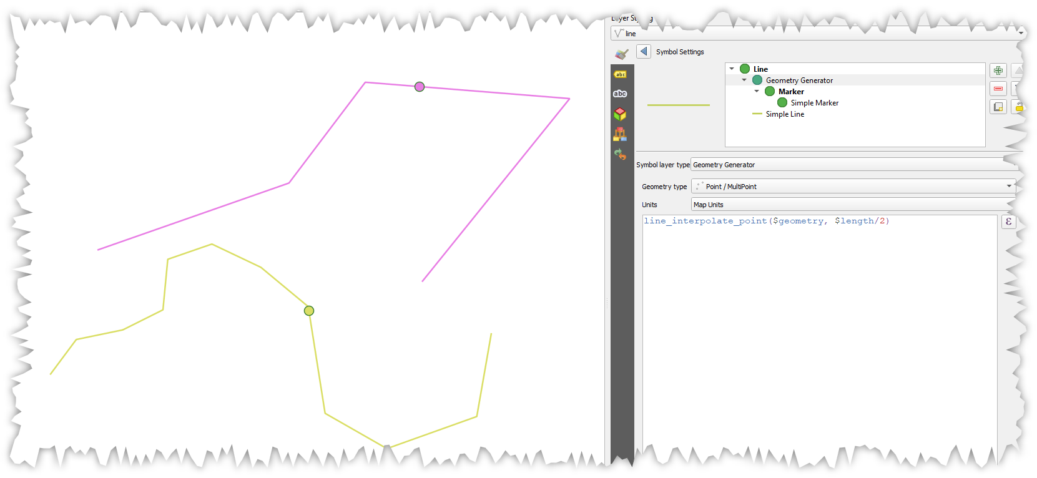Image resolution: width=1037 pixels, height=478 pixels.
Task: Click the Units label
Action: point(649,205)
